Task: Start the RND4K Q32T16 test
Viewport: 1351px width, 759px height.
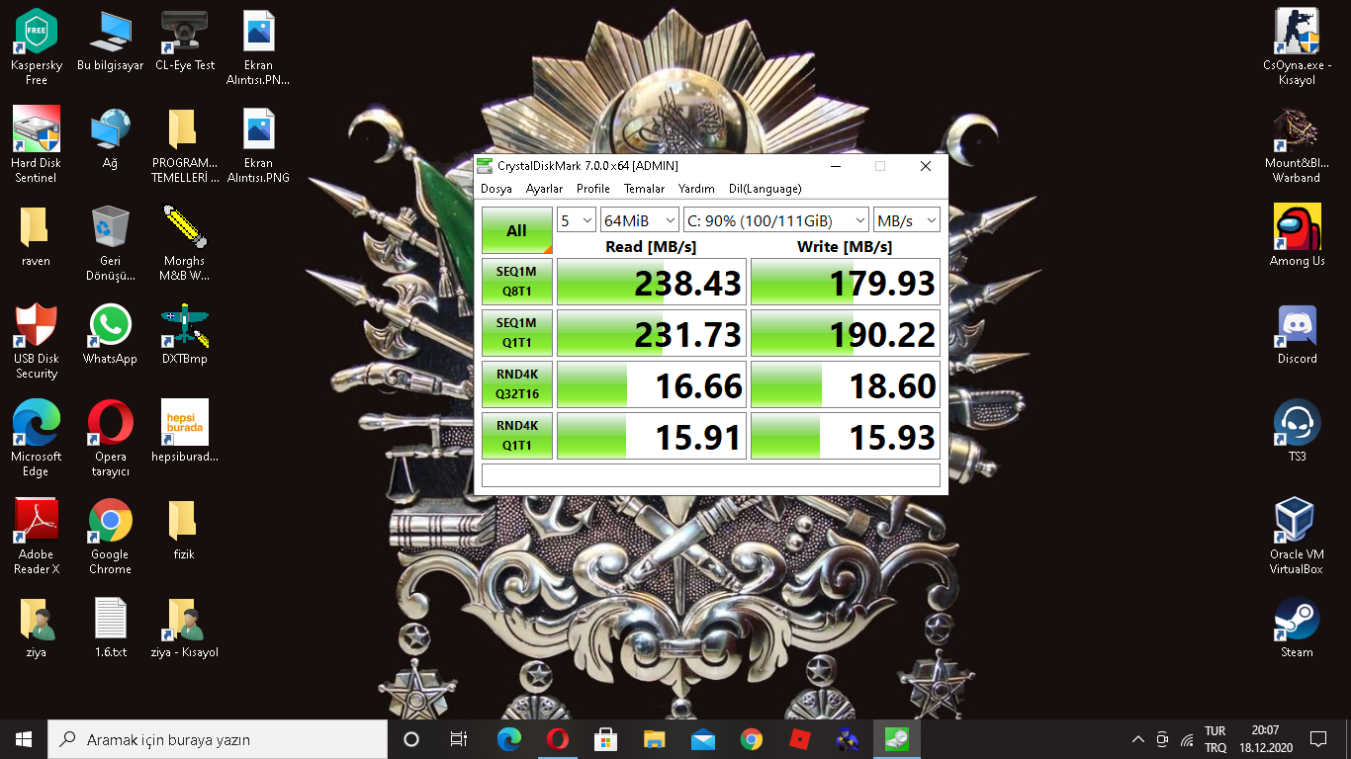Action: coord(517,384)
